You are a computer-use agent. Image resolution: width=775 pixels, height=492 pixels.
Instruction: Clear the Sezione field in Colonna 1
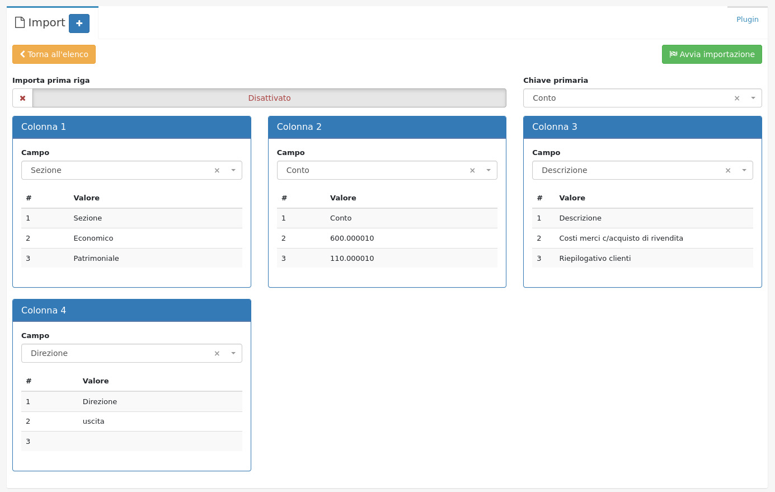217,170
